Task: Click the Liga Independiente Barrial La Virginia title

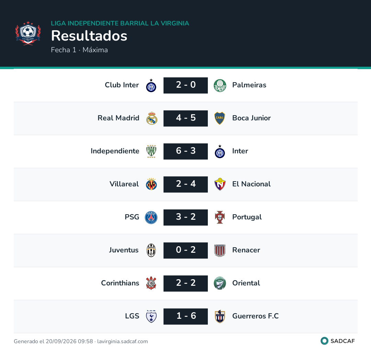Action: click(120, 23)
